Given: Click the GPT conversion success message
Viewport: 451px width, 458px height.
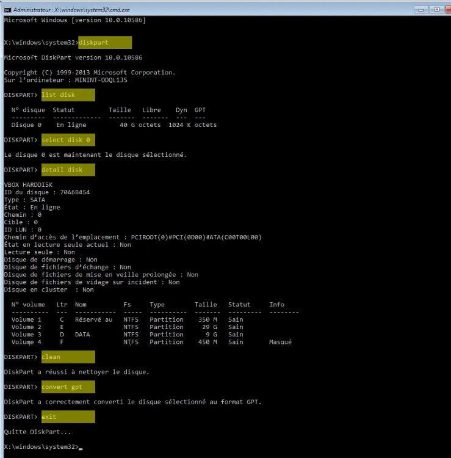Looking at the screenshot, I should pos(133,402).
